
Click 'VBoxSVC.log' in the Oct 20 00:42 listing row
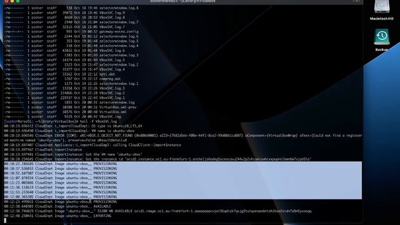[x=110, y=117]
